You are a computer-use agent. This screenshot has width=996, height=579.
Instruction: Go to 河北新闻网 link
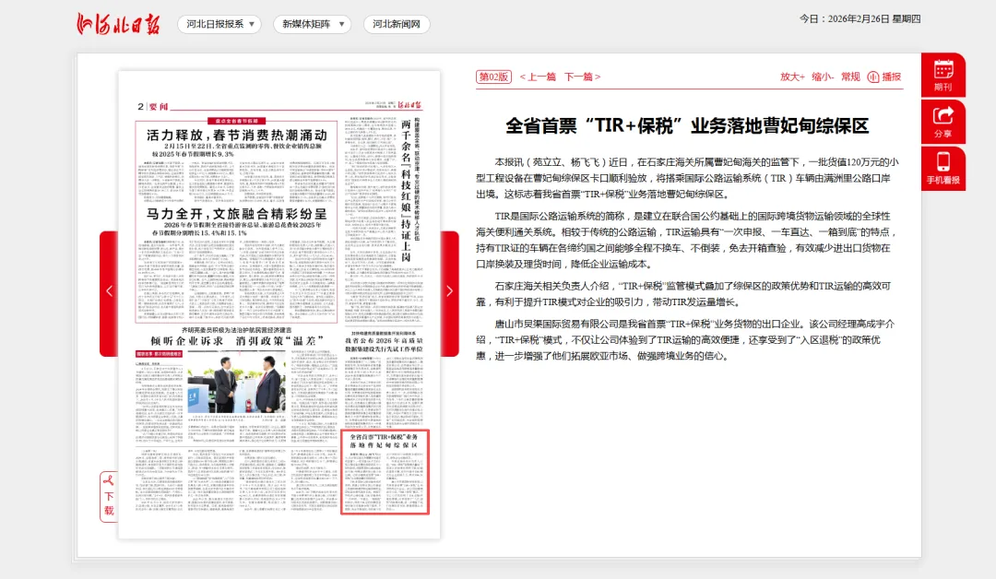397,24
